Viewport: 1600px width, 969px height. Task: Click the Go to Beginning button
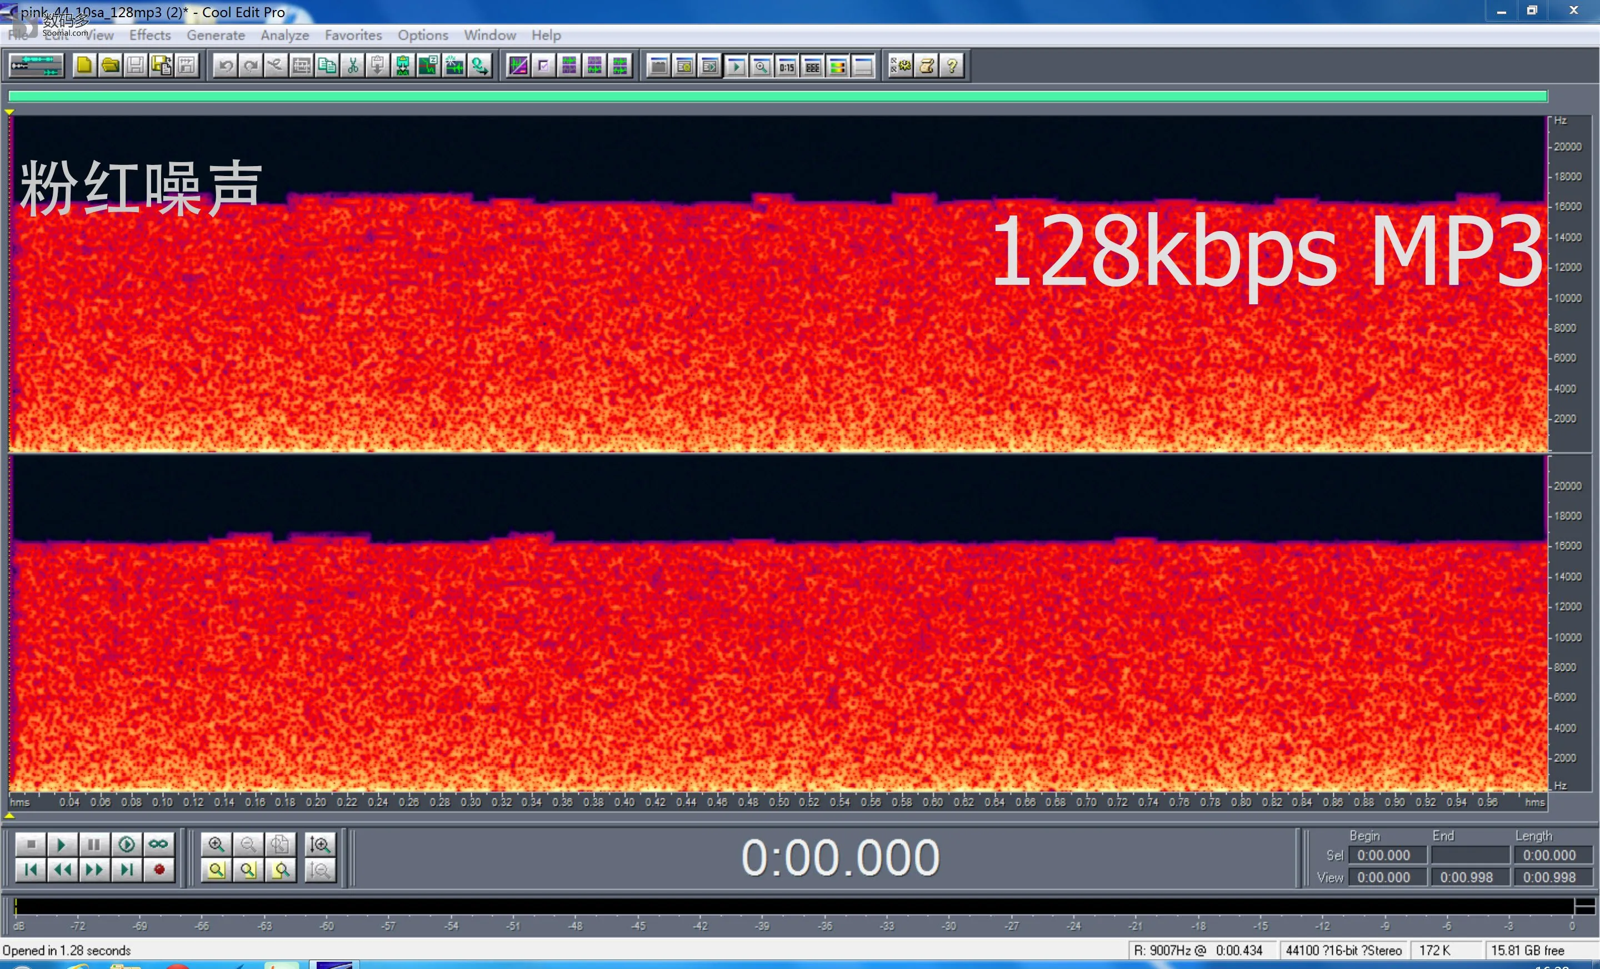(x=31, y=870)
